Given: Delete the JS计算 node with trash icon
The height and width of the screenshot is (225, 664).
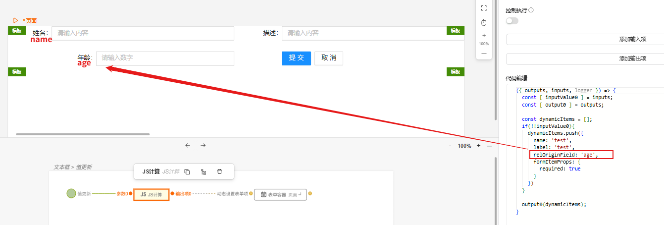Looking at the screenshot, I should pos(219,171).
